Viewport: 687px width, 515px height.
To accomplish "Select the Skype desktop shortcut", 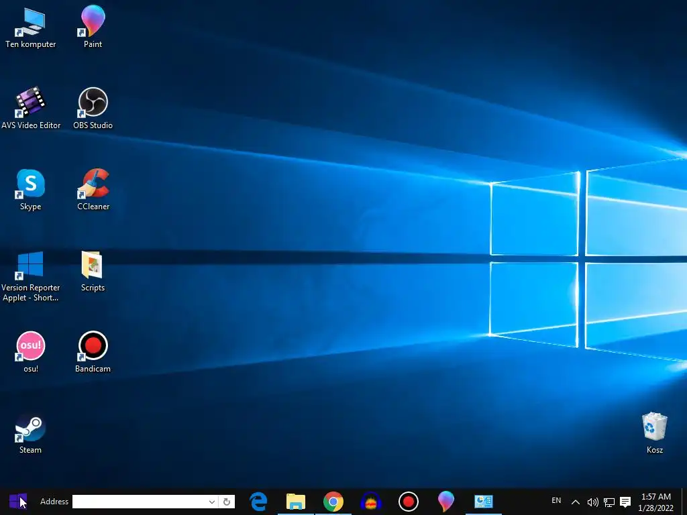I will 31,190.
